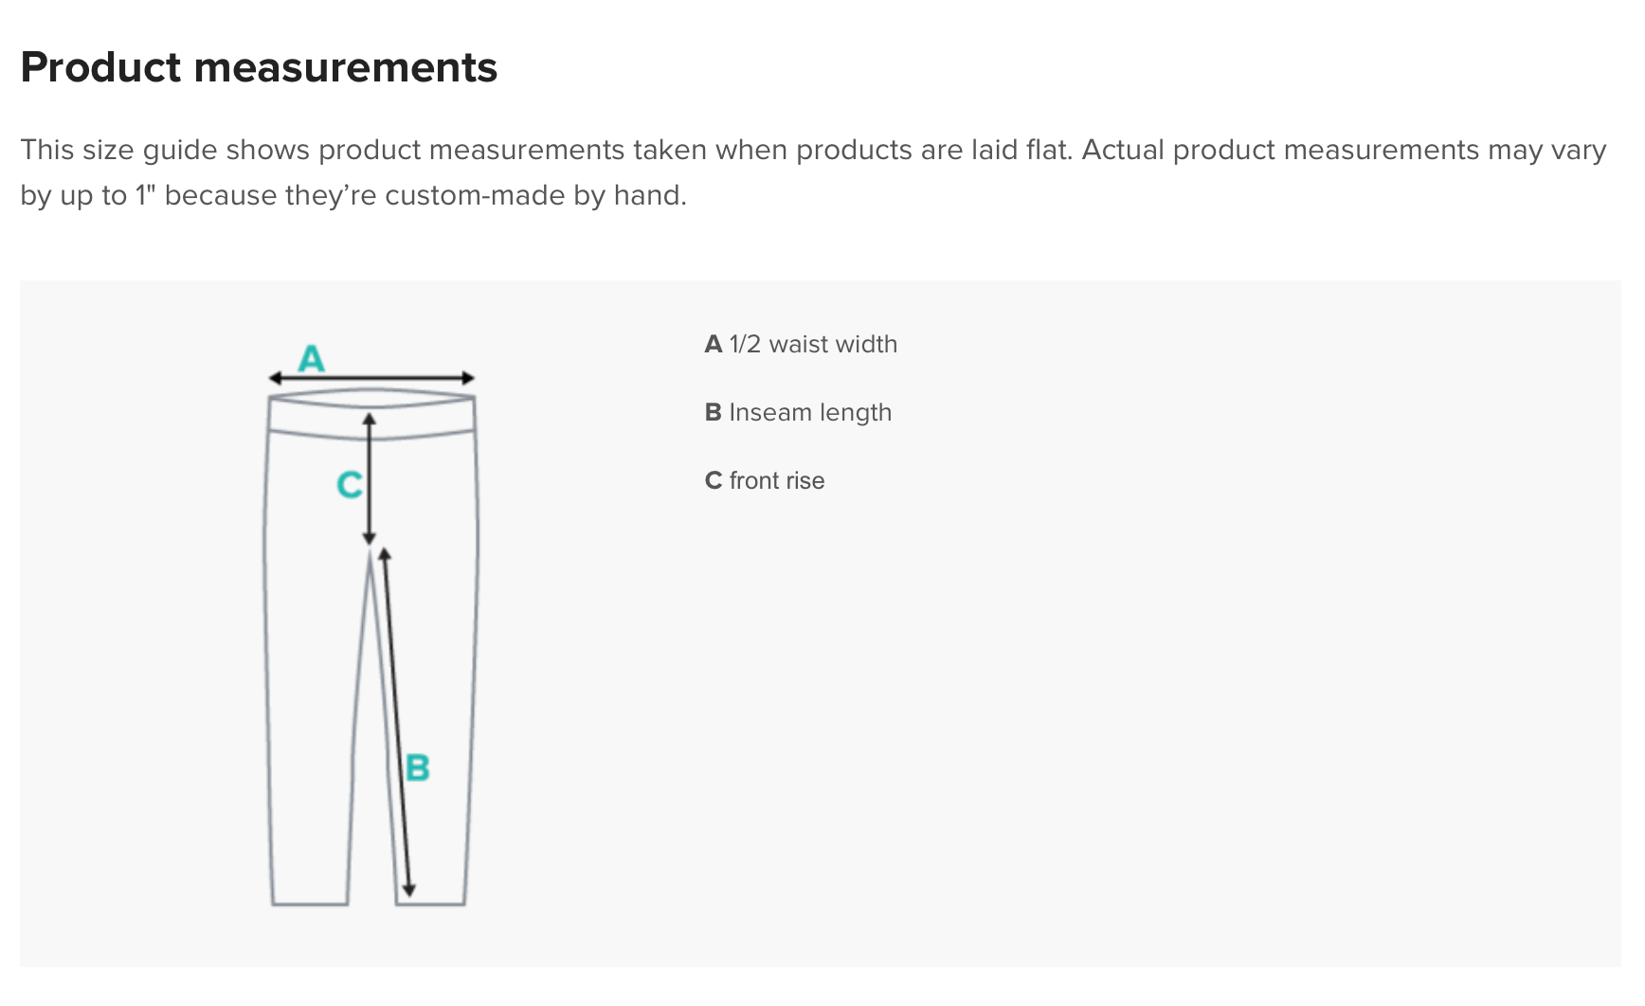Click bold letter B in the legend

tap(714, 412)
